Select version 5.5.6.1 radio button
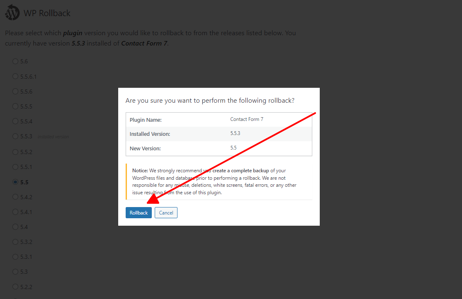The image size is (462, 299). (x=15, y=76)
